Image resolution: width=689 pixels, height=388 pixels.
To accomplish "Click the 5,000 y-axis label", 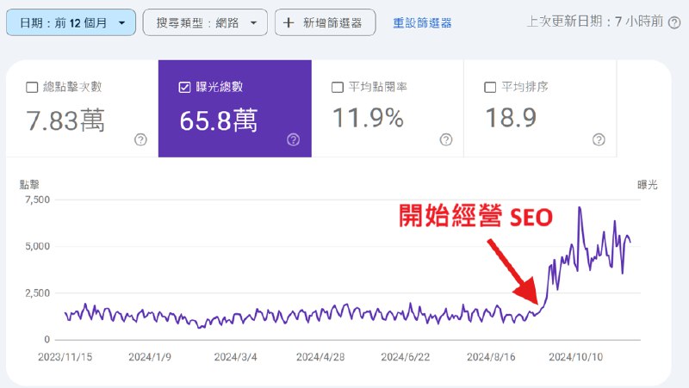I will 37,246.
